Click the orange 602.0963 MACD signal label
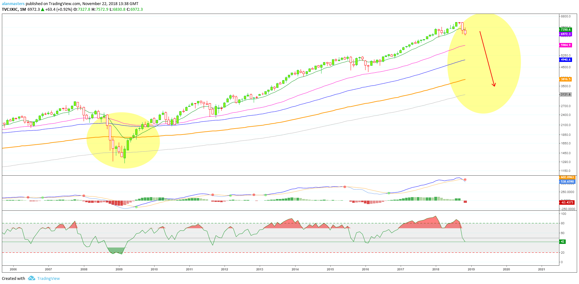The image size is (579, 284). pos(567,177)
